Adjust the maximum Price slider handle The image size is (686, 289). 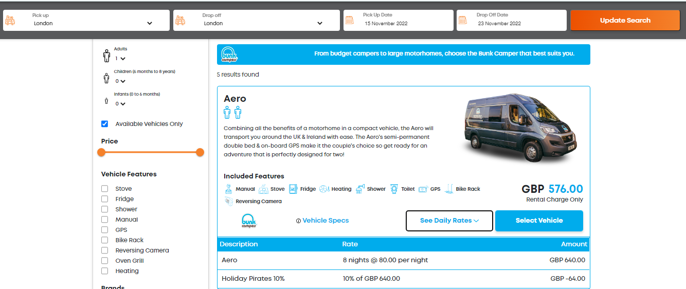point(200,152)
